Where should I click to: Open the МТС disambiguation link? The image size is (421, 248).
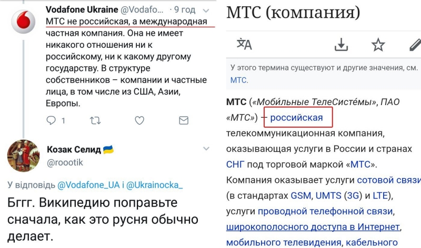point(239,80)
